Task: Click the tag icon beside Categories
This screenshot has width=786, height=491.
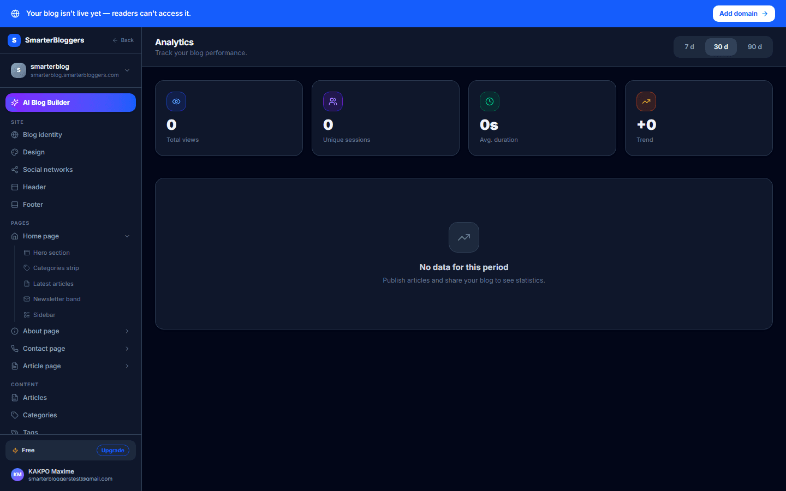Action: [x=15, y=415]
